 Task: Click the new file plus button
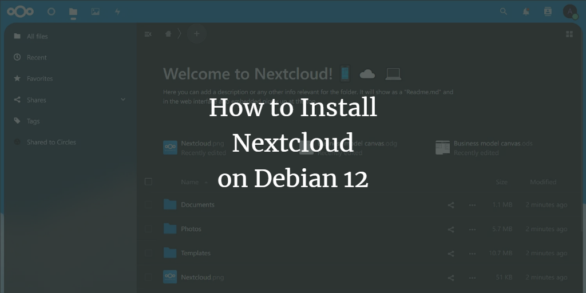point(197,34)
